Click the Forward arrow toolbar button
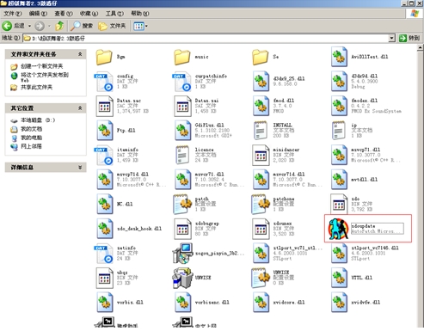The width and height of the screenshot is (424, 331). click(x=40, y=26)
